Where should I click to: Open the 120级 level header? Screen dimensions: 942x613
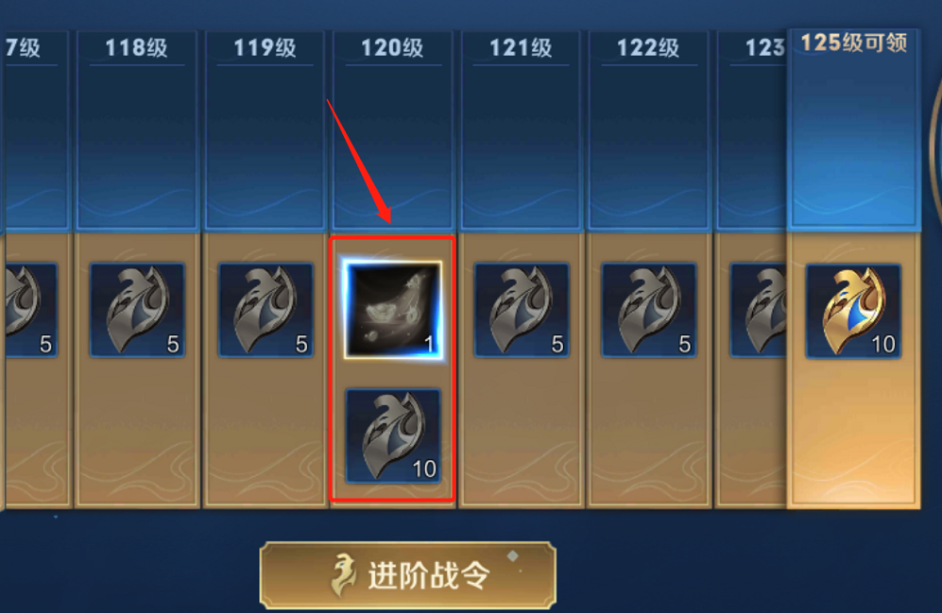[392, 47]
